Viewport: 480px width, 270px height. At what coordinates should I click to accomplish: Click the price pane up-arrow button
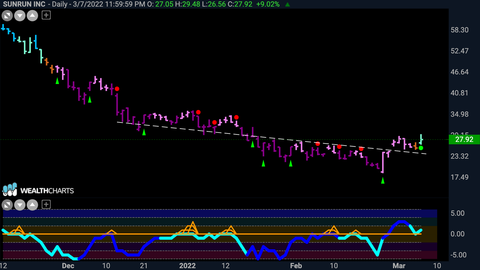click(x=32, y=16)
